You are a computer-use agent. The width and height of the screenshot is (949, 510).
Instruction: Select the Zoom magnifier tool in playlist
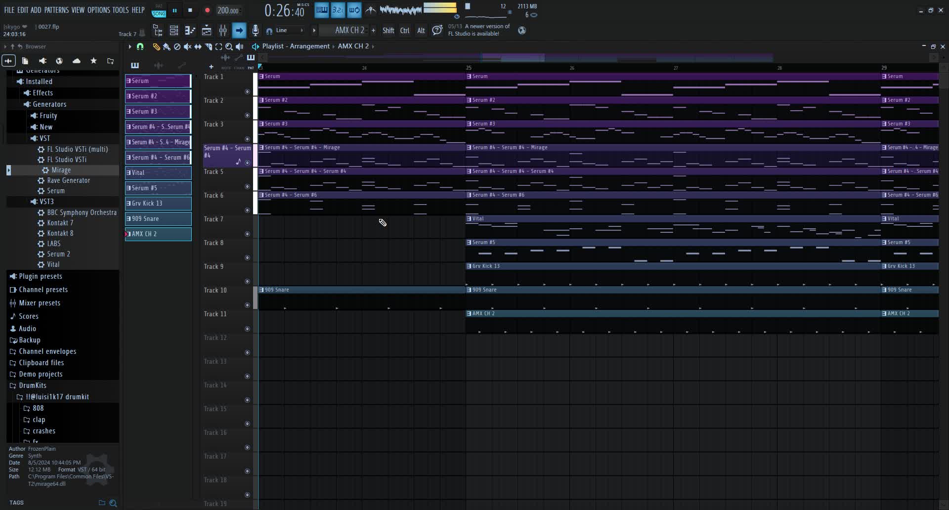pos(229,46)
